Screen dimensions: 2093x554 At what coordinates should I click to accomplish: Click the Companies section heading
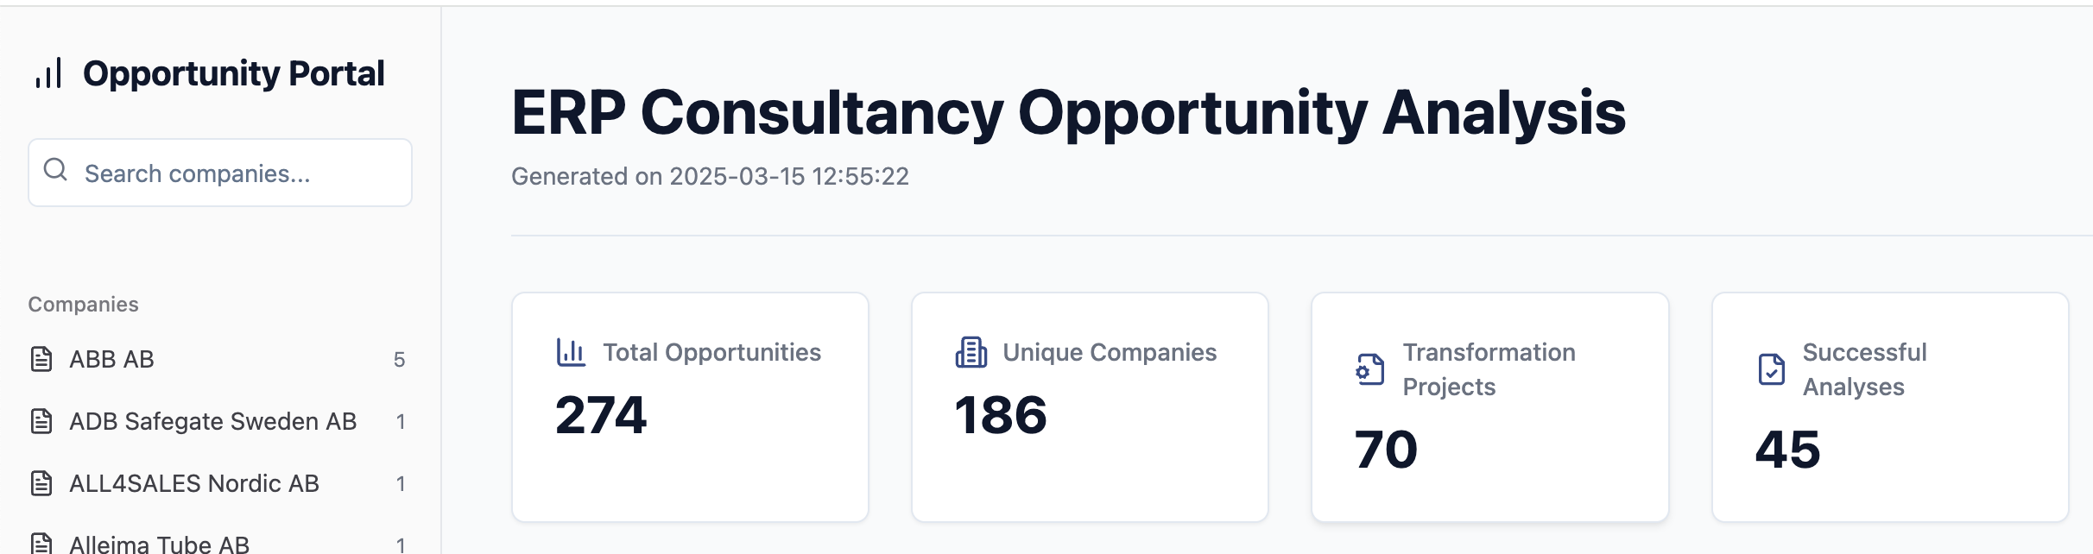tap(83, 303)
